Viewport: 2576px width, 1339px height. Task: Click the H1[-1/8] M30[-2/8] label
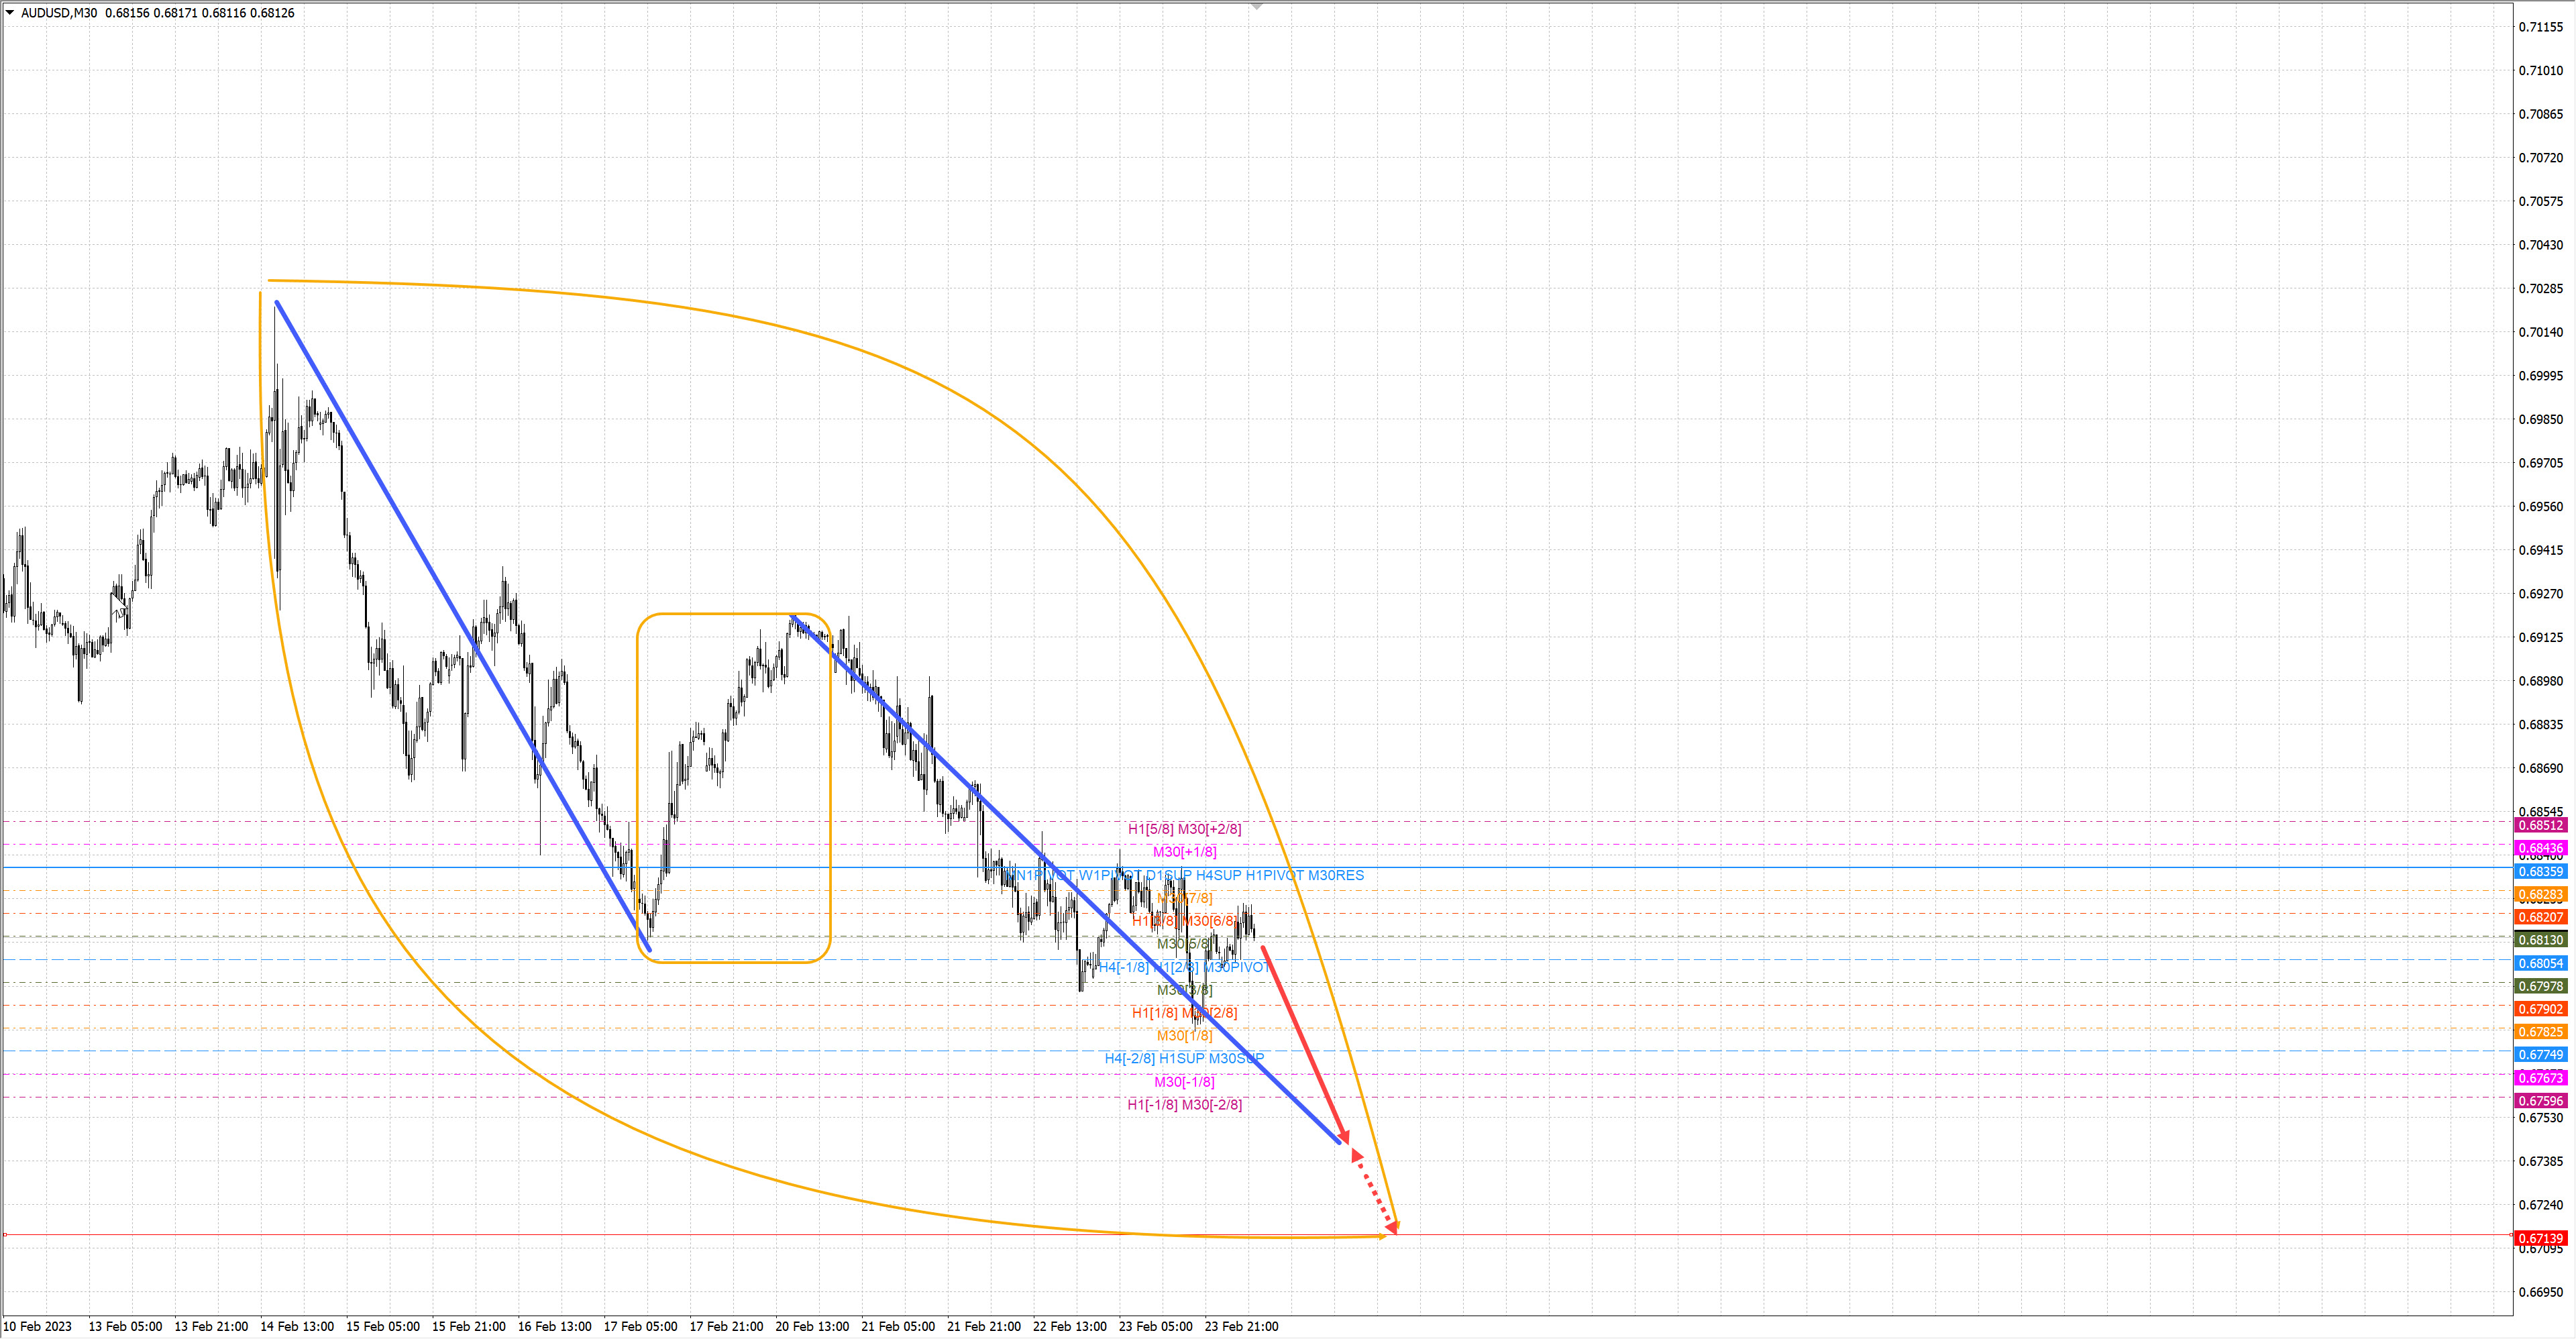tap(1184, 1105)
